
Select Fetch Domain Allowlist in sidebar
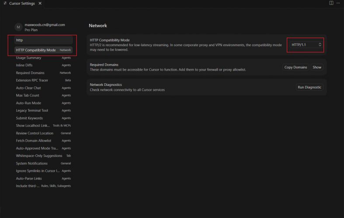[33, 141]
